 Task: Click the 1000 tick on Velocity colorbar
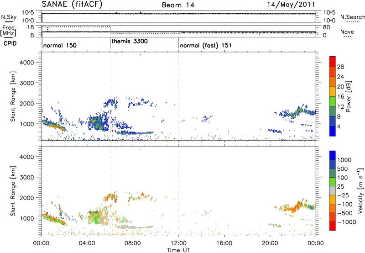tap(344, 160)
